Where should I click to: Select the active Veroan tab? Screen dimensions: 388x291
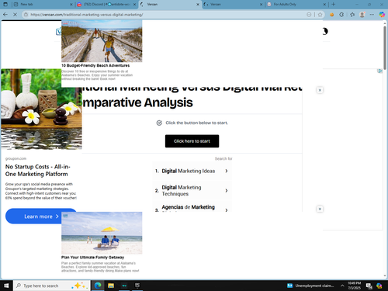coord(169,5)
